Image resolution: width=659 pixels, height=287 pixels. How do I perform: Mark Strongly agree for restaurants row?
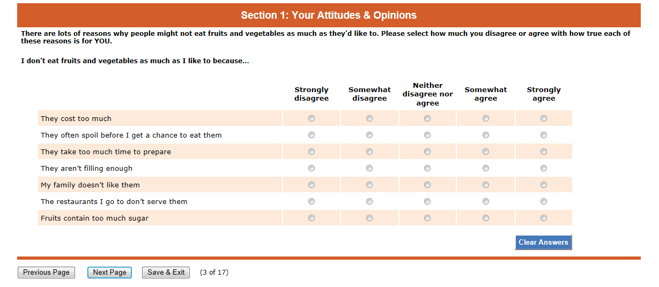point(544,201)
